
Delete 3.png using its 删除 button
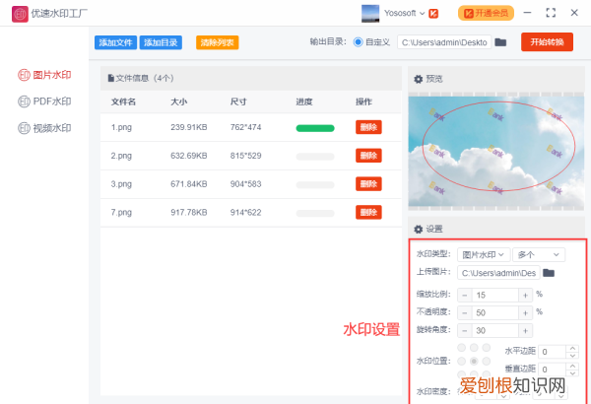coord(368,183)
